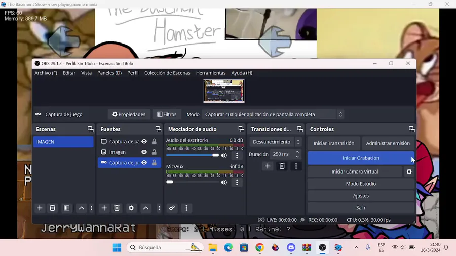Click Salir to exit OBS
This screenshot has width=456, height=256.
point(361,208)
